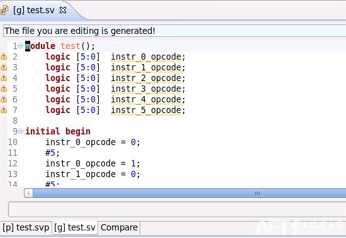
Task: Switch to the [p] test.svp tab
Action: click(x=26, y=227)
